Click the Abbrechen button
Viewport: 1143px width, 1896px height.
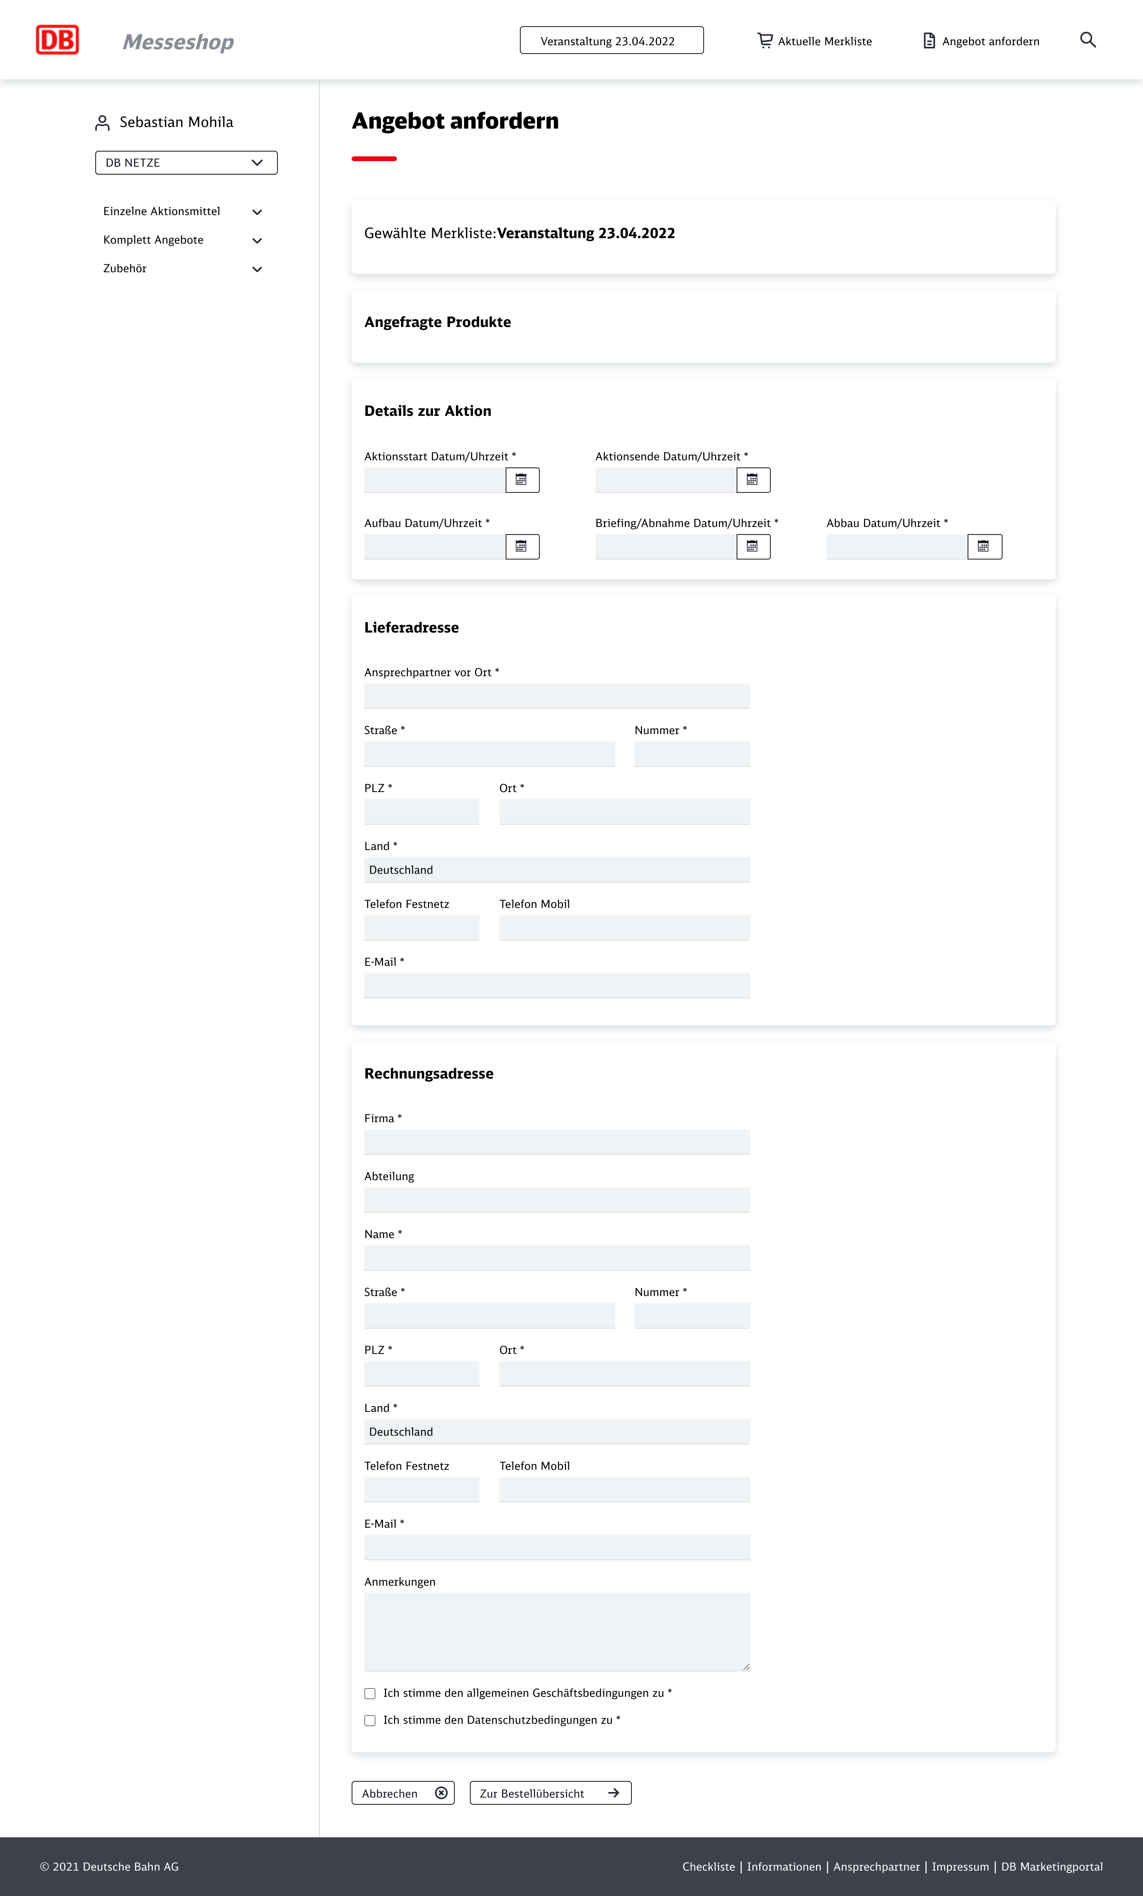[x=403, y=1794]
